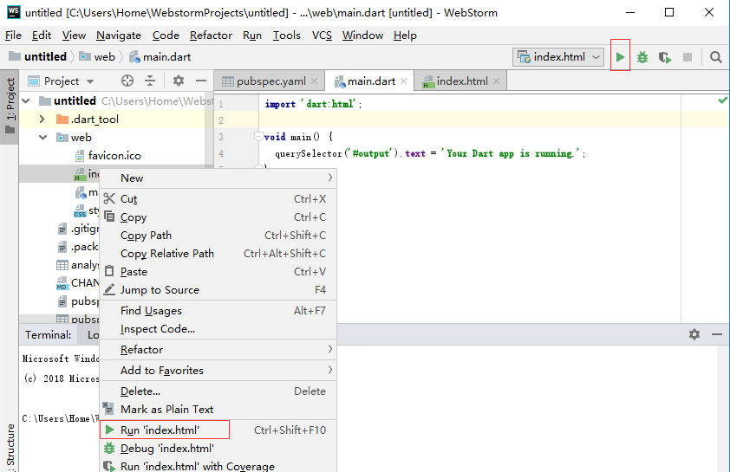730x472 pixels.
Task: Click the fold marker beside void main
Action: 258,136
